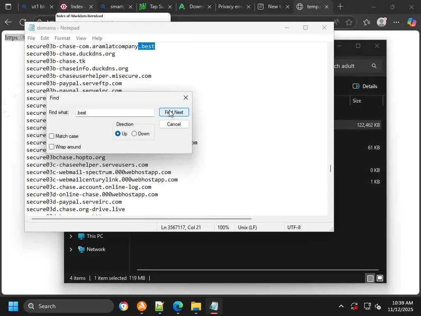Screen dimensions: 421x316
Task: Open a new browser tab with plus
Action: tap(340, 7)
